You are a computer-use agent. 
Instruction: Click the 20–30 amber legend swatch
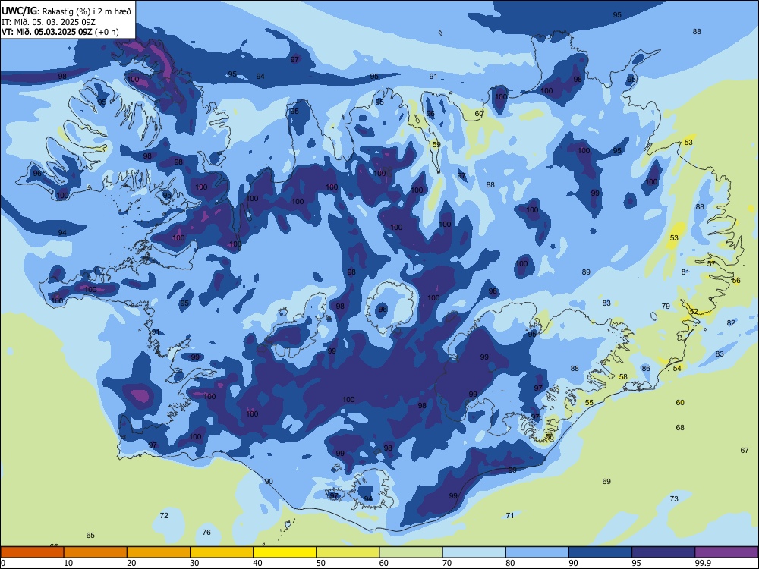159,552
